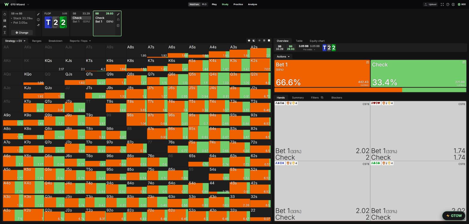Click the collapse vertical arrows icon
This screenshot has width=469, height=224.
point(5,33)
